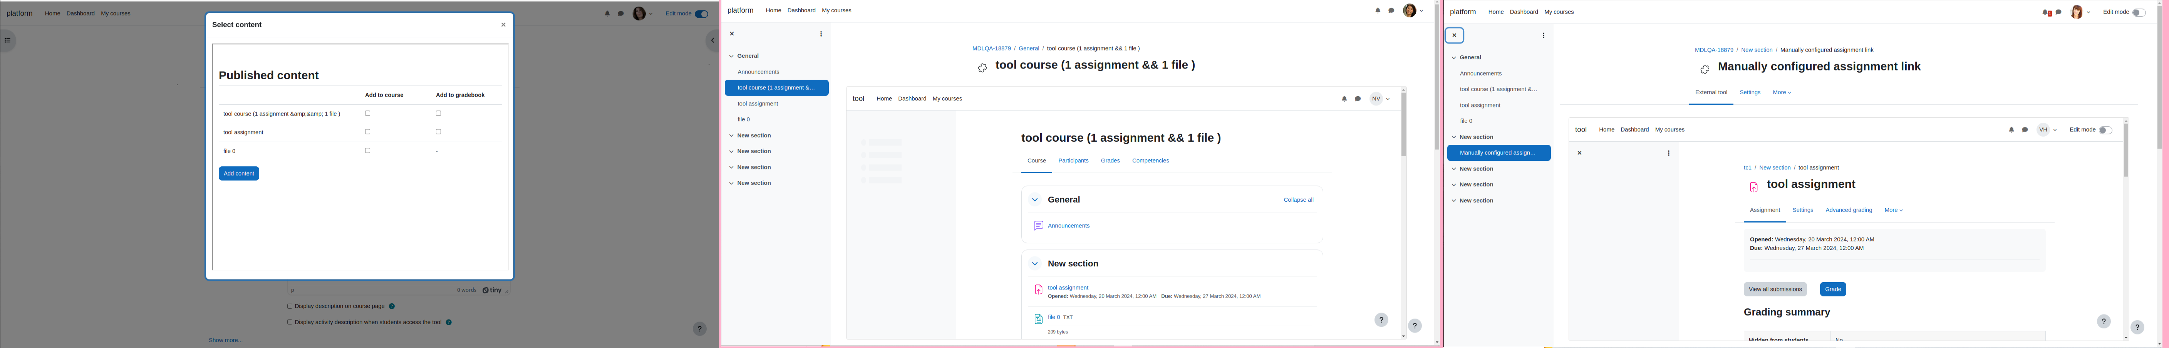Switch to Grades tab in embedded course
Image resolution: width=2169 pixels, height=348 pixels.
click(x=1110, y=161)
